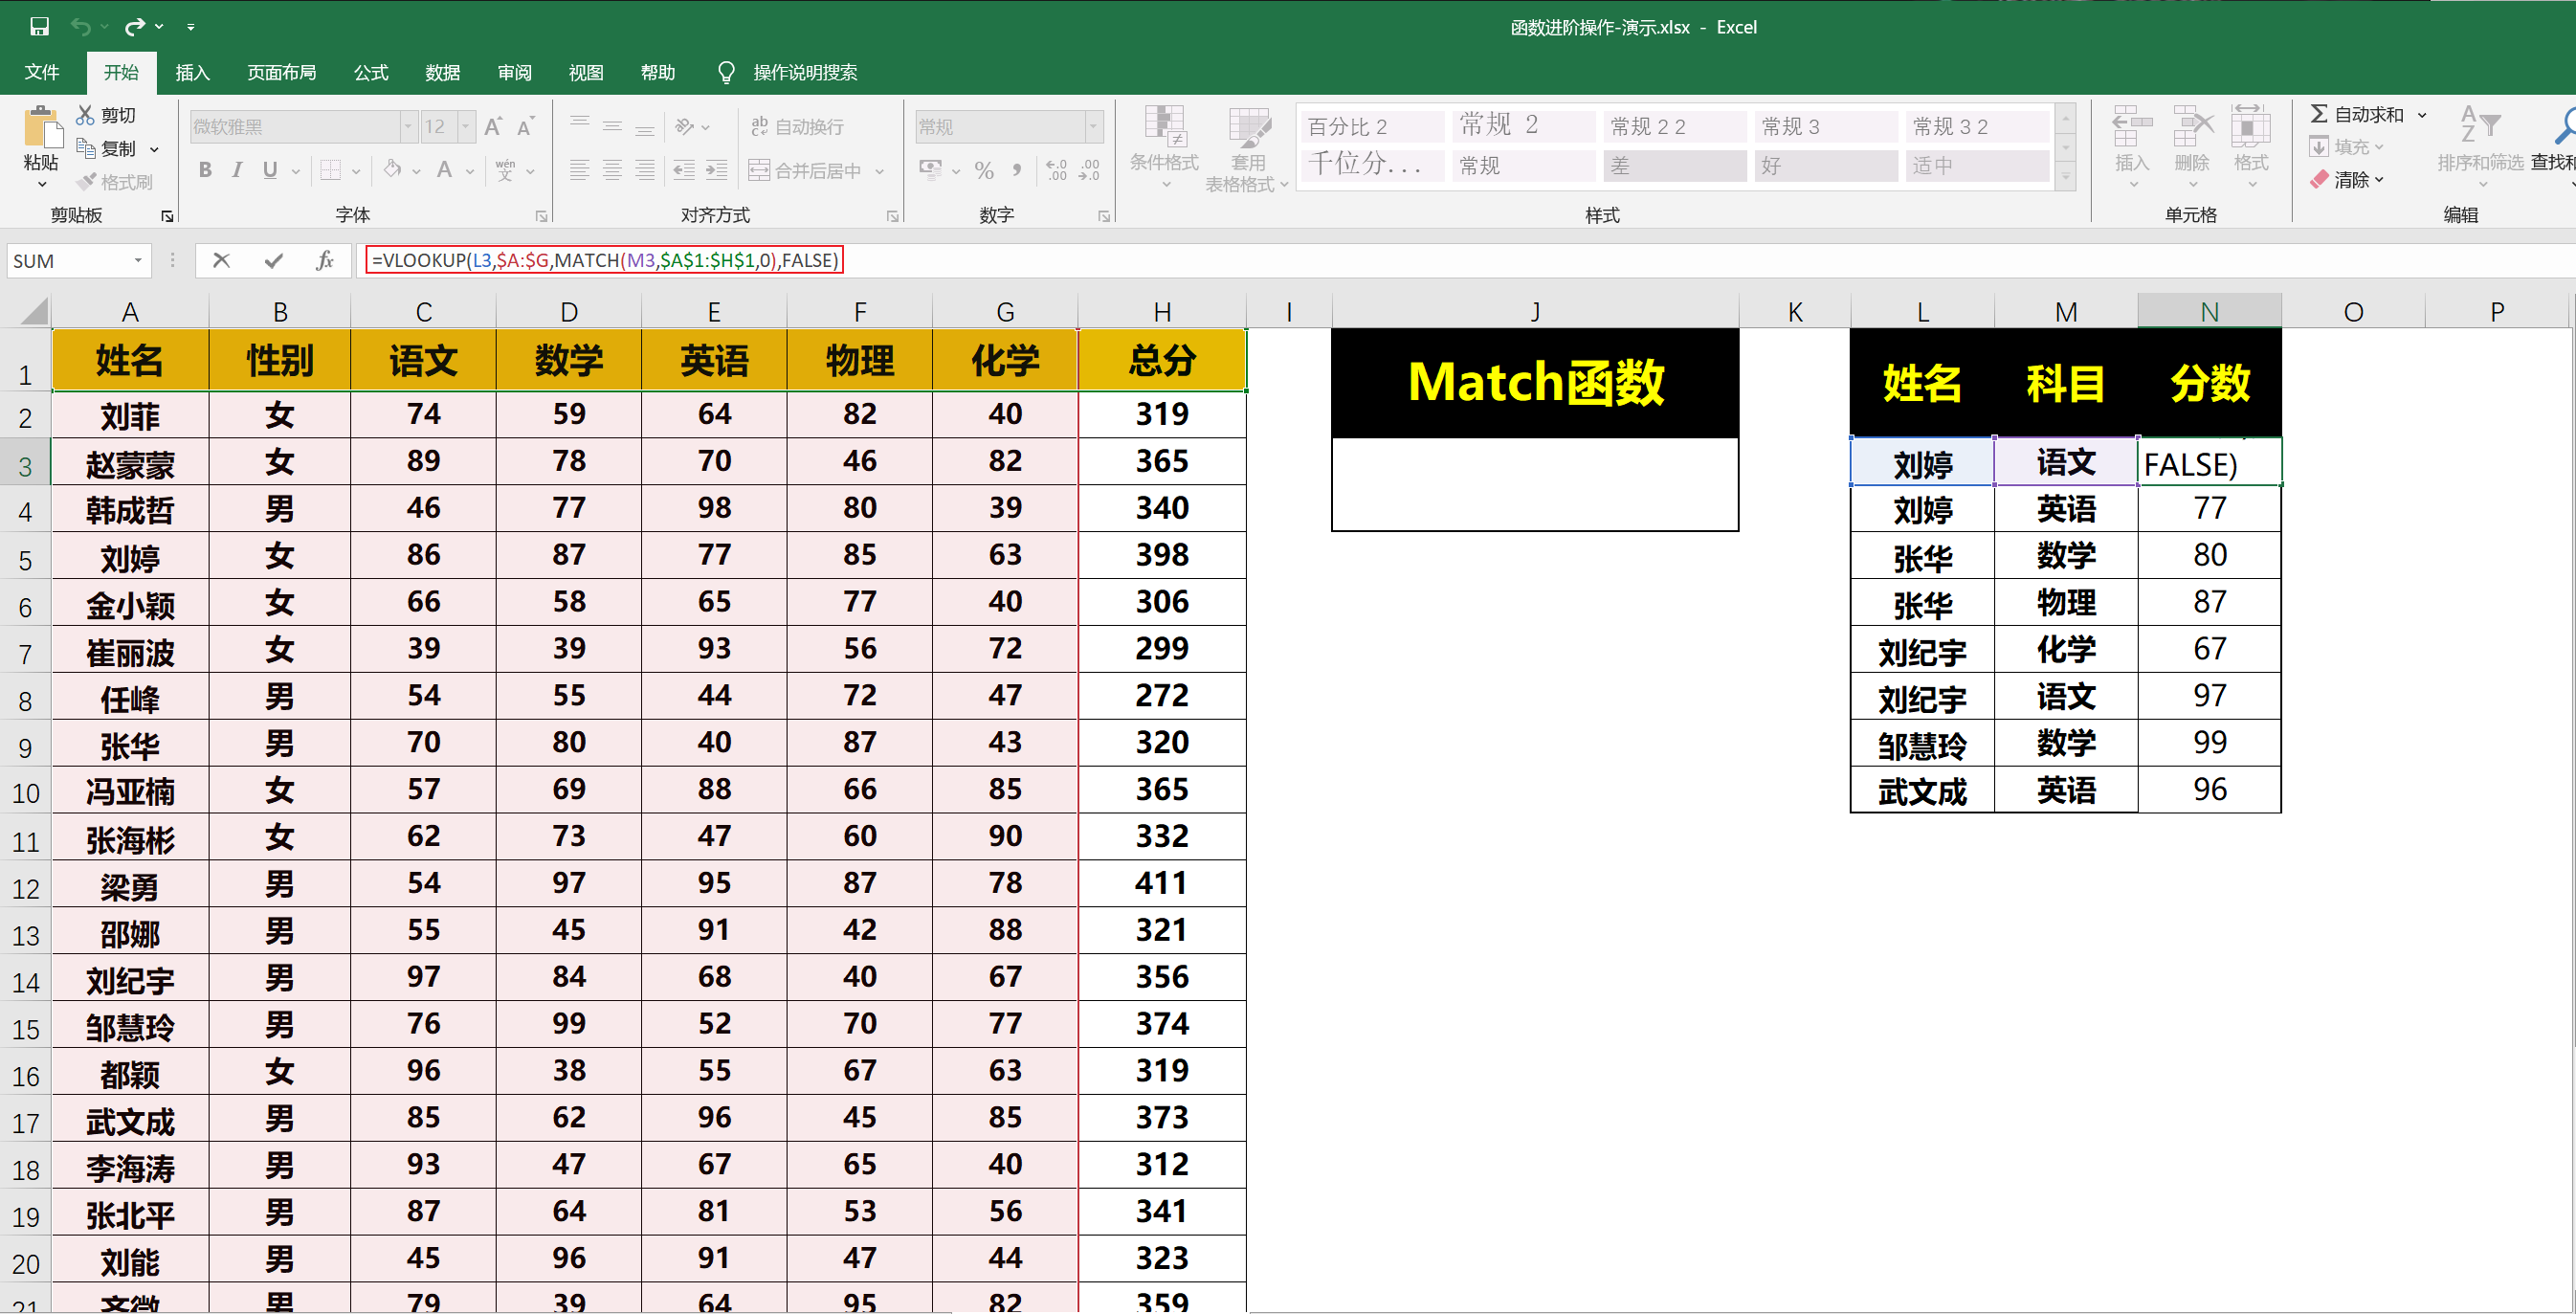Cancel formula entry with X button
The height and width of the screenshot is (1314, 2576).
[222, 261]
